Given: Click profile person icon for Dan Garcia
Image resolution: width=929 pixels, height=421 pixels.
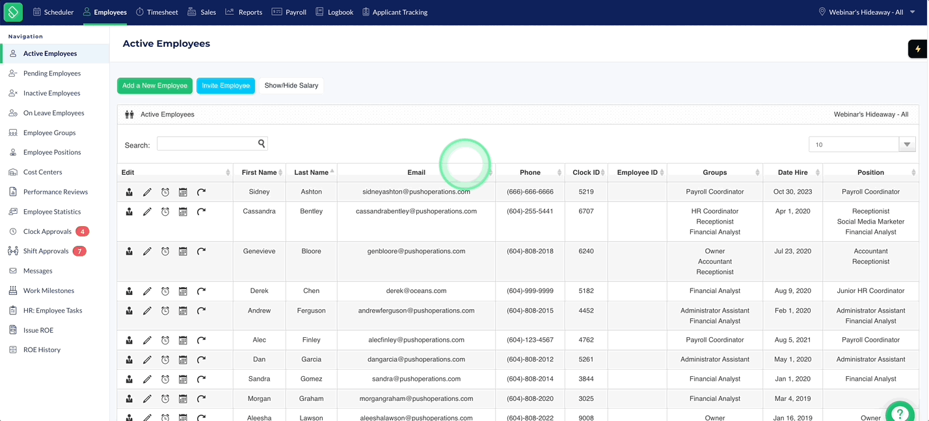Looking at the screenshot, I should click(x=129, y=360).
